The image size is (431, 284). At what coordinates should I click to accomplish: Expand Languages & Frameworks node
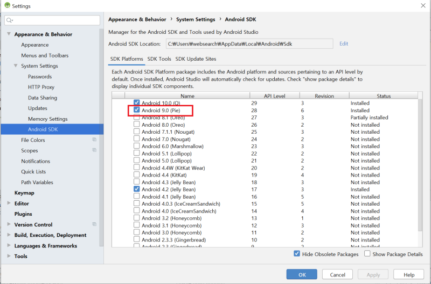tap(9, 245)
